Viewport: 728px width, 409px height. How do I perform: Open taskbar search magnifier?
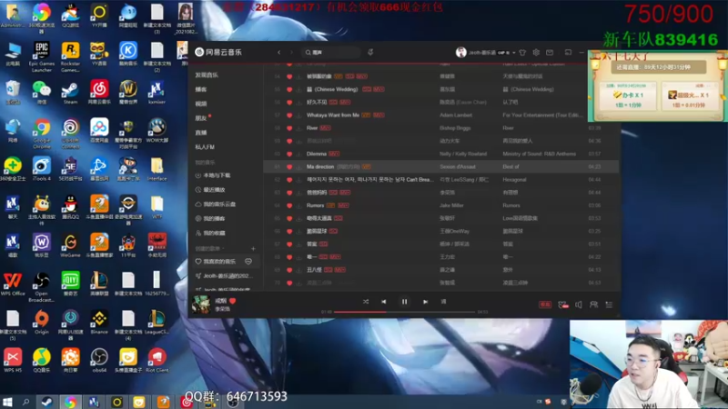pos(25,402)
